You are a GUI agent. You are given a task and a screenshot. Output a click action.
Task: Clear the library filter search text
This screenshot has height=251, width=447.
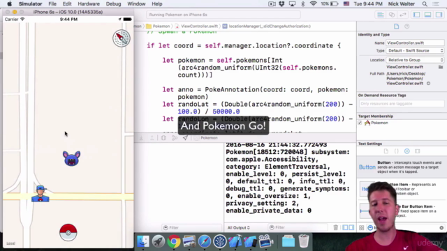point(441,228)
